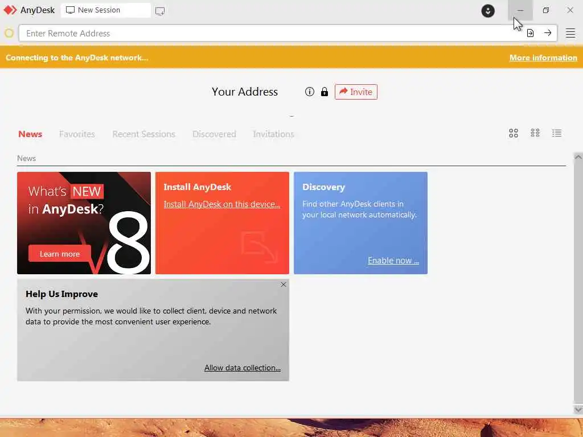Viewport: 583px width, 437px height.
Task: Dismiss the Help Us Improve card
Action: click(284, 285)
